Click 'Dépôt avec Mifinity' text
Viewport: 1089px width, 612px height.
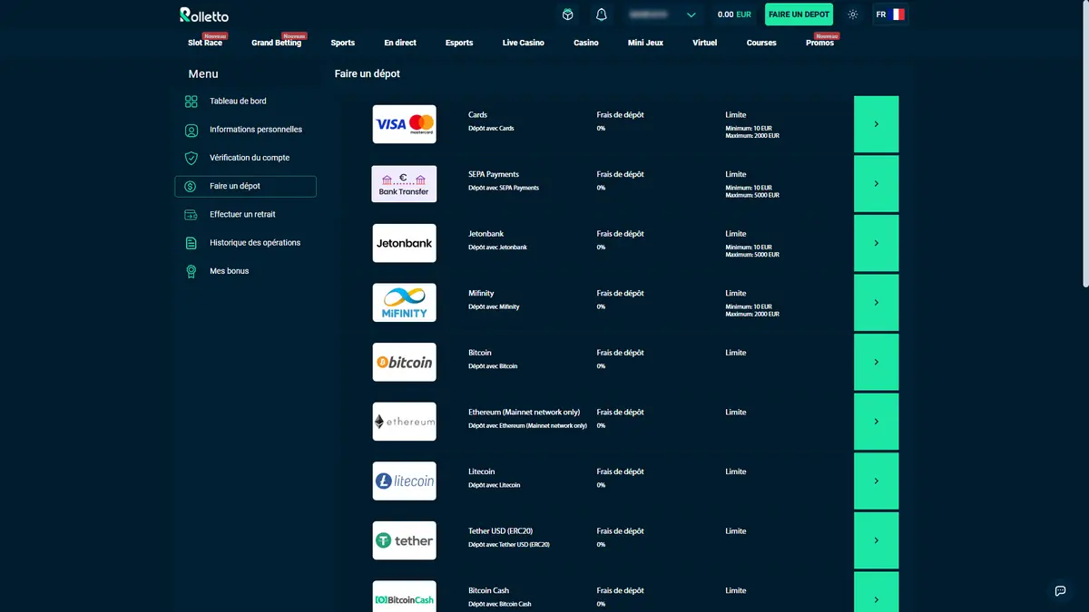click(494, 307)
